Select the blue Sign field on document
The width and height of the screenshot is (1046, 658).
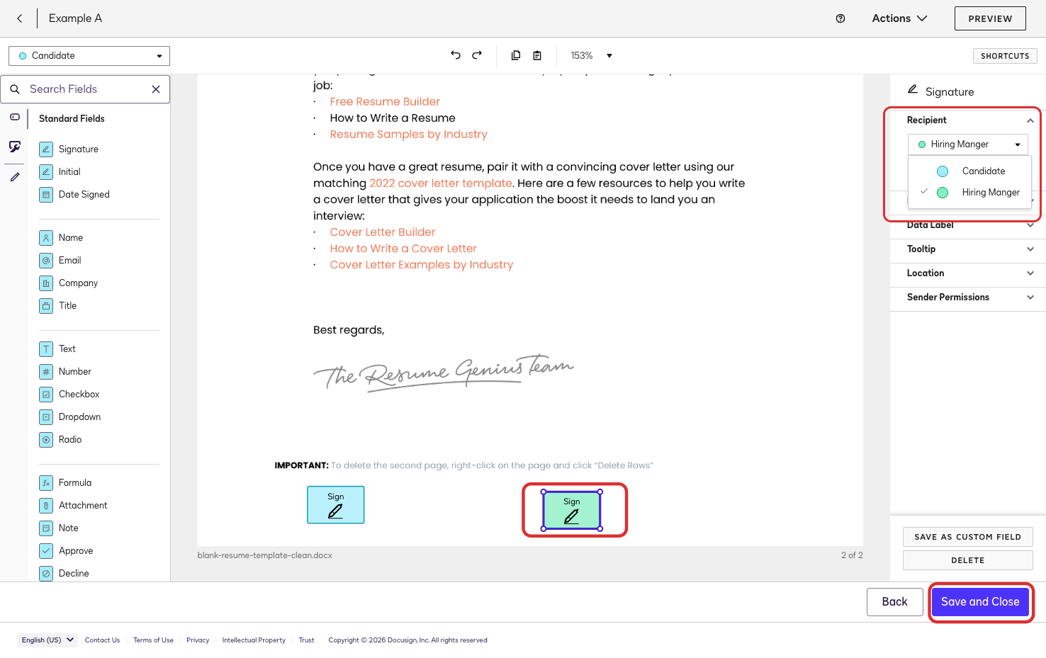pos(336,505)
